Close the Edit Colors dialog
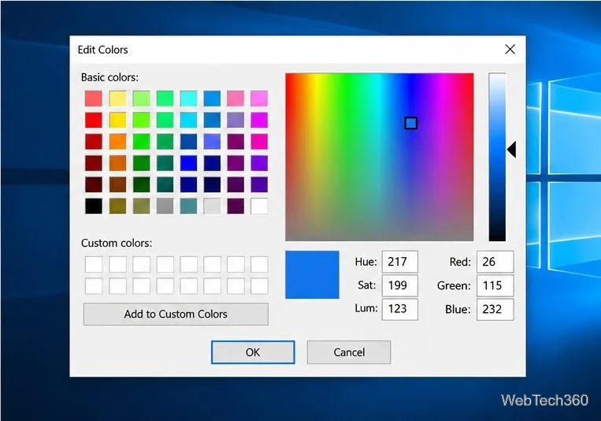Viewport: 601px width, 421px height. (x=510, y=49)
